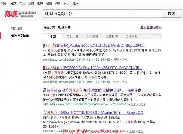Screen dimensions: 183x134
Task: Open the 图片 menu item
Action: pyautogui.click(x=22, y=3)
